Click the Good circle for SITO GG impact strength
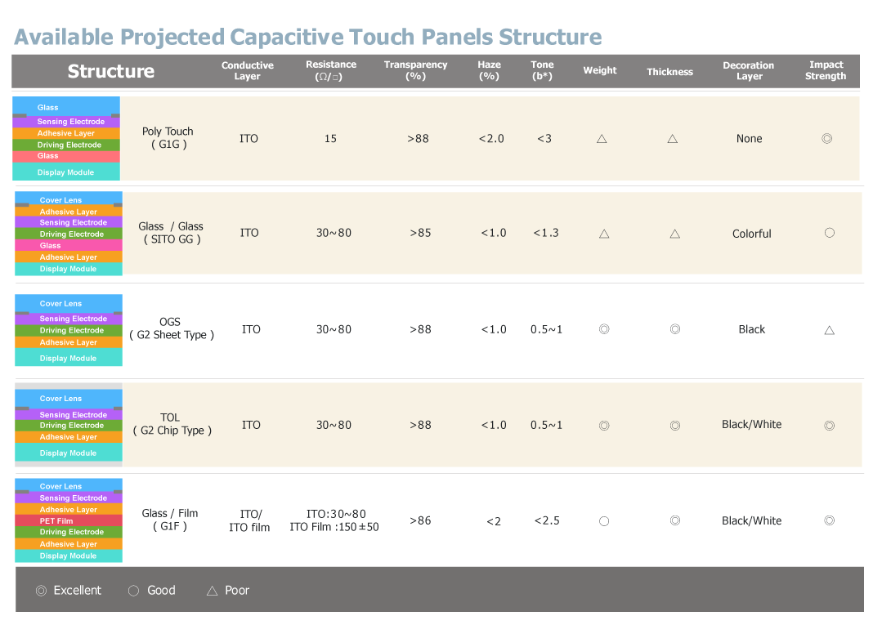 coord(829,233)
